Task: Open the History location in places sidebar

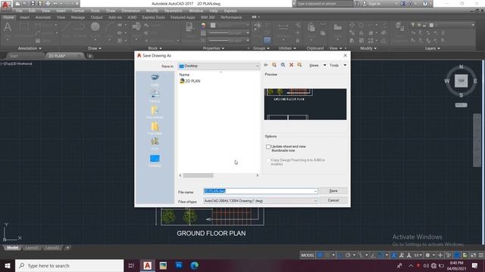Action: point(155,96)
